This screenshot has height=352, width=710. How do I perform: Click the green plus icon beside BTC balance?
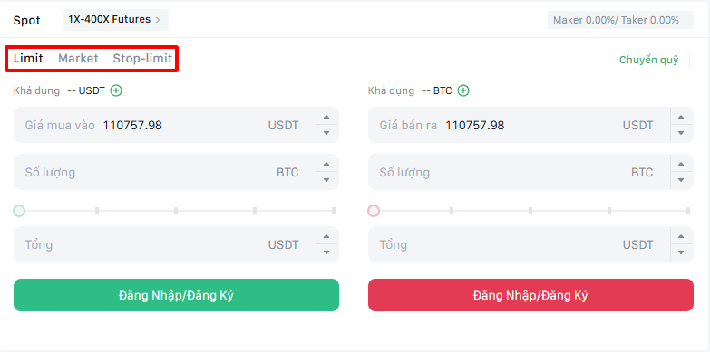tap(463, 90)
